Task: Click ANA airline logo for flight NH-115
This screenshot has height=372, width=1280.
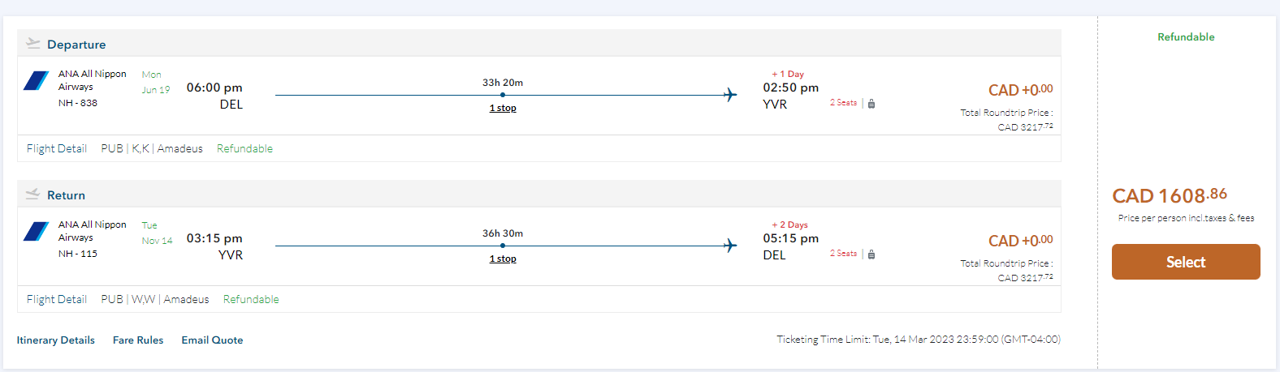Action: [37, 231]
